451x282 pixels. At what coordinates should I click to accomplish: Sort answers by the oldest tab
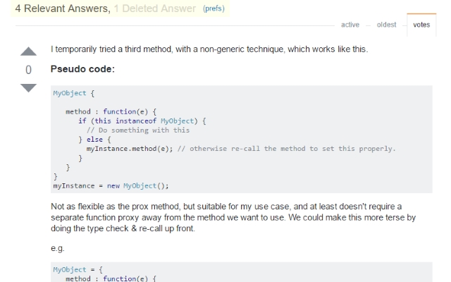pos(386,25)
